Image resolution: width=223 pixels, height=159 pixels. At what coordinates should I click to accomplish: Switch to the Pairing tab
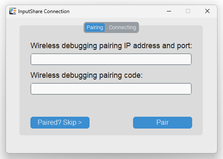point(95,27)
